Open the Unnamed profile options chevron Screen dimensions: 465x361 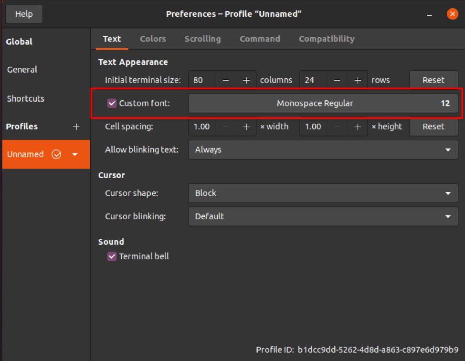74,154
